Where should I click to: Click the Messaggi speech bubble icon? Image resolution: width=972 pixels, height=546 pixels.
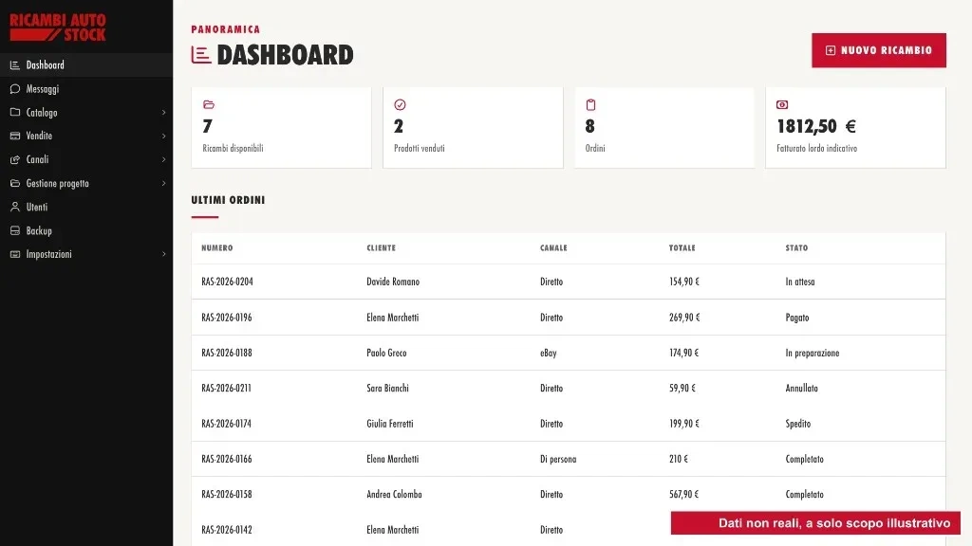(15, 88)
